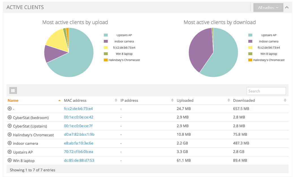Click the pause live updates icon
Image resolution: width=293 pixels, height=177 pixels.
13,90
